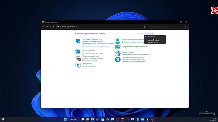Screen dimensions: 218x122
Task: Click Изменение типа учетной записи link
Action: (134, 42)
